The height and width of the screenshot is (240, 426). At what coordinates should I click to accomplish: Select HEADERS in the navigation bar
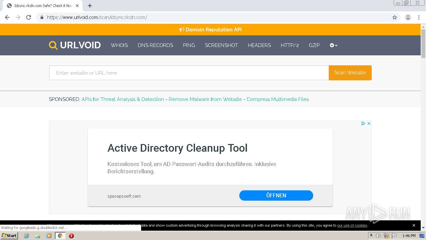click(259, 45)
